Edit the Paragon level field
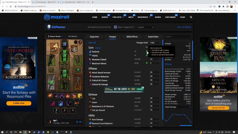Viewport: 238px width, 134px height. 155,43
